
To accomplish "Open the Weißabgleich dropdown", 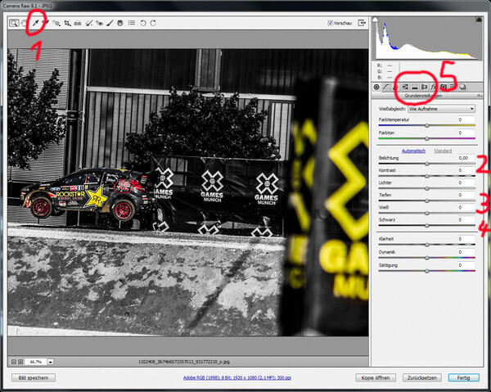I will click(441, 109).
